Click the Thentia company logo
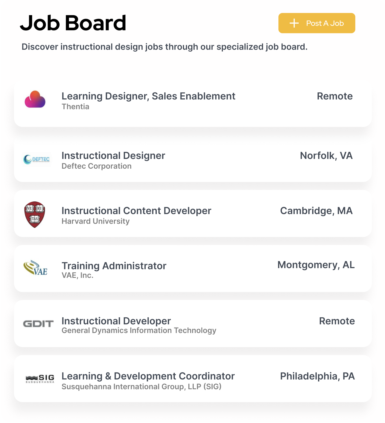Image resolution: width=385 pixels, height=423 pixels. [35, 99]
